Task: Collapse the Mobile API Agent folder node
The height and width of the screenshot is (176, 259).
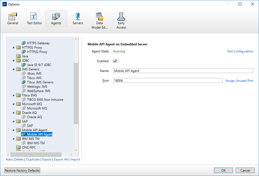Action: click(x=14, y=130)
